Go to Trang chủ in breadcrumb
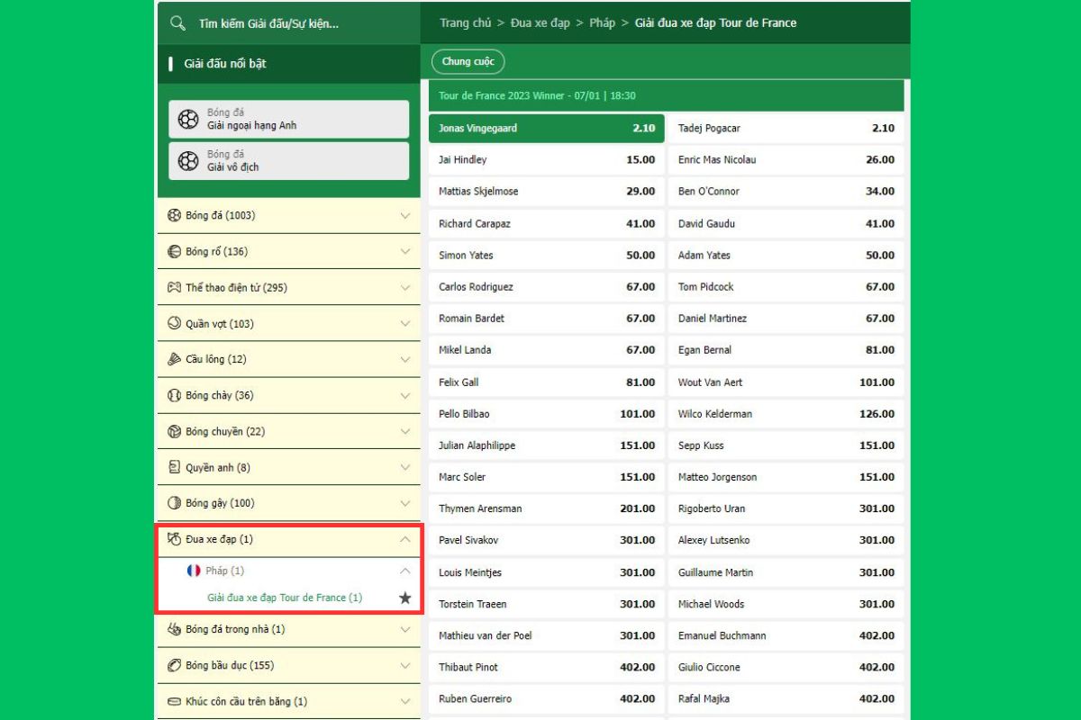This screenshot has height=720, width=1081. [x=465, y=23]
